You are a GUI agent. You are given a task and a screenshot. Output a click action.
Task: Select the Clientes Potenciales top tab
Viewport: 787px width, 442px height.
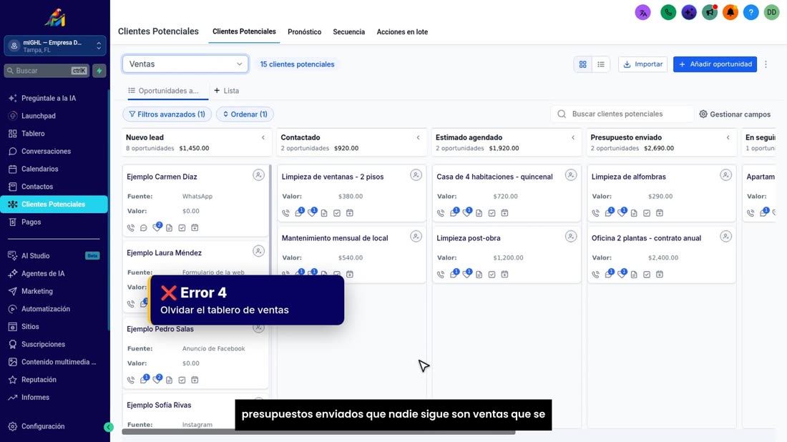click(244, 31)
